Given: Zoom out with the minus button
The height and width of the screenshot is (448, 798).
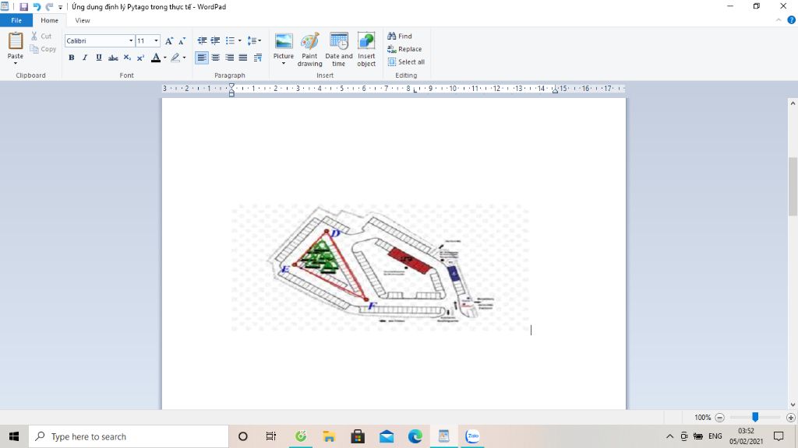Looking at the screenshot, I should [x=719, y=418].
